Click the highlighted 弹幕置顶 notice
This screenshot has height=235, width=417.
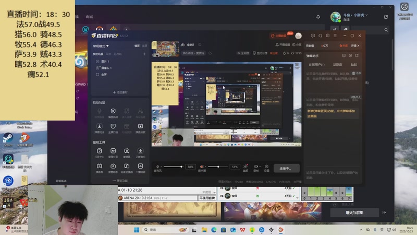332,113
